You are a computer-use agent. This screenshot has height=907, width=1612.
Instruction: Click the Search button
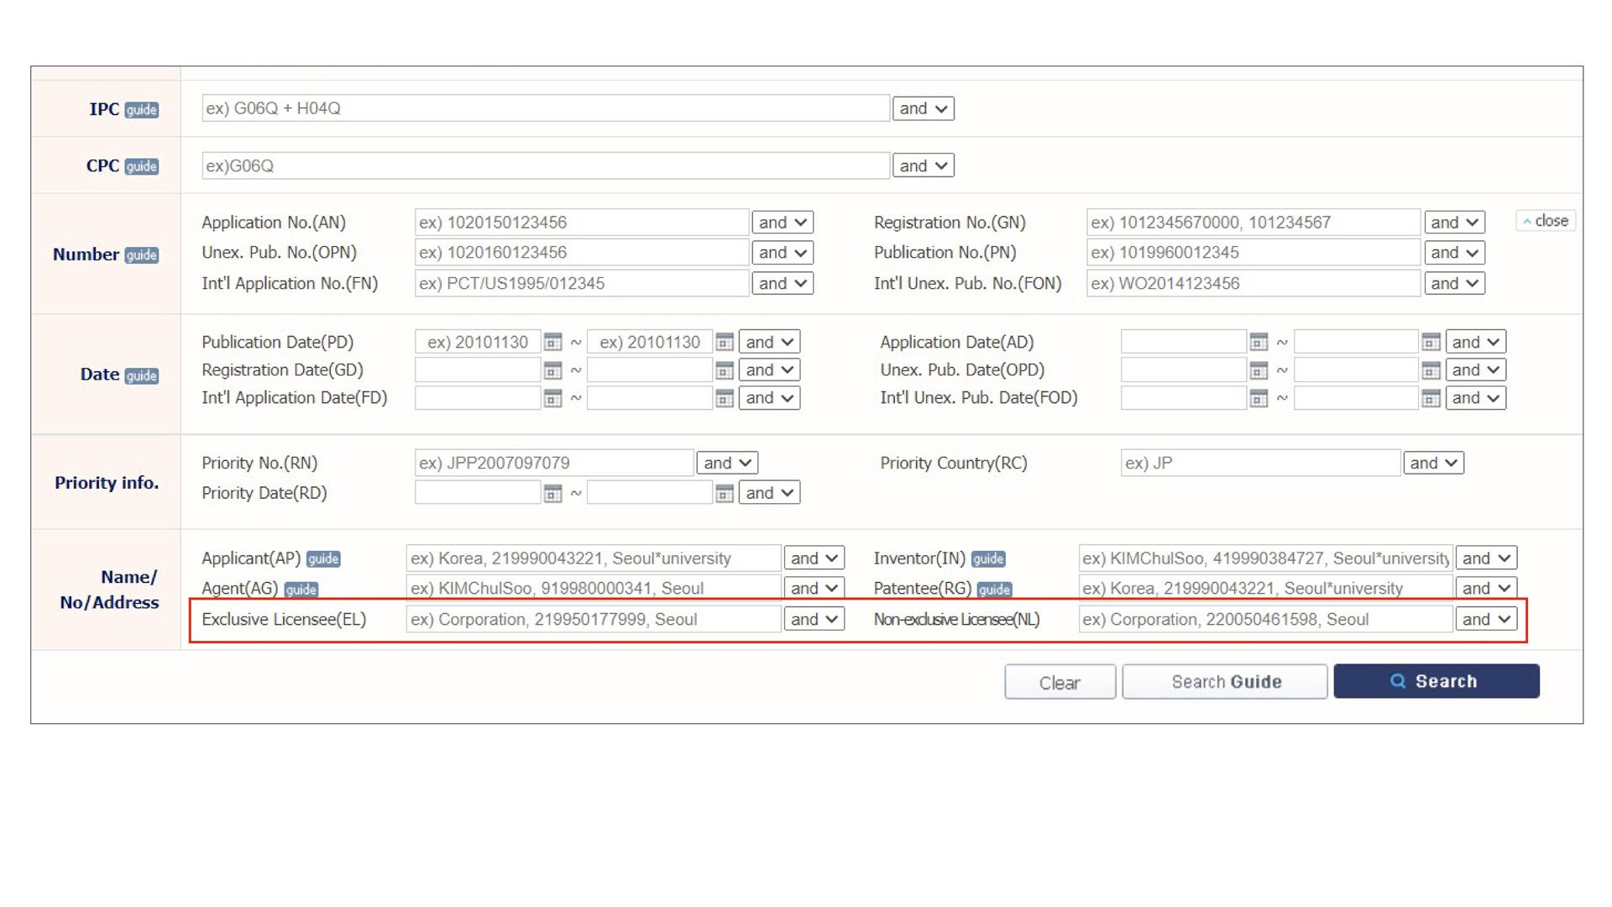(1436, 681)
